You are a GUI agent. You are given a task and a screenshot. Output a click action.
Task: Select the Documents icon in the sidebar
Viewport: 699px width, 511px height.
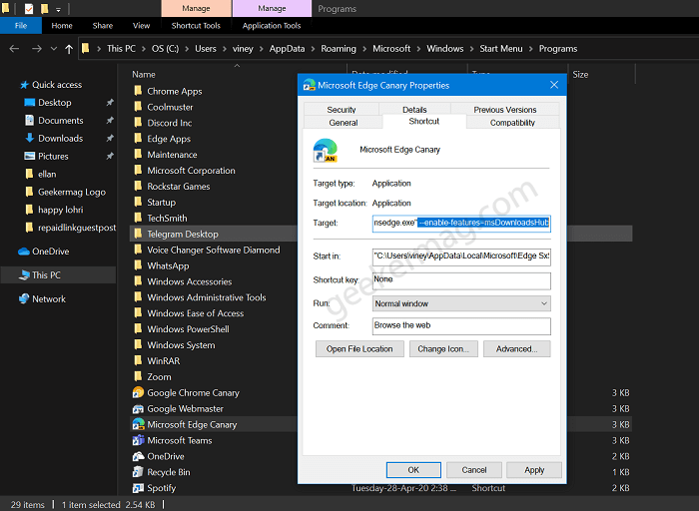point(29,121)
